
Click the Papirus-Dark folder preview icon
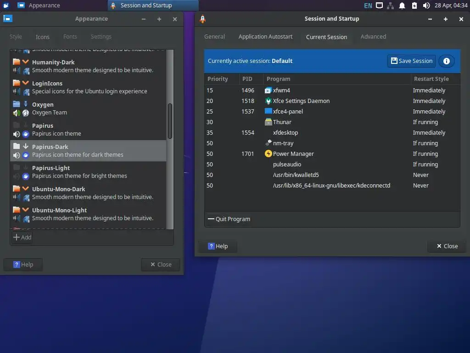click(17, 146)
